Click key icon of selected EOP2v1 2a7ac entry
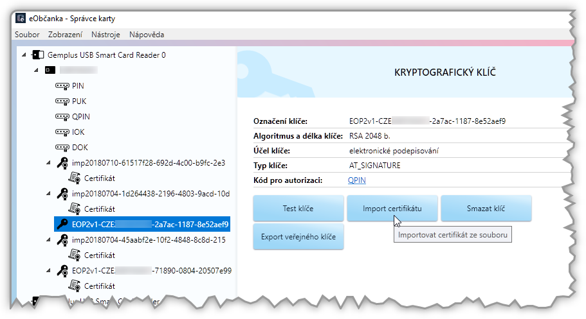Screen dimensions: 586x319 point(62,224)
